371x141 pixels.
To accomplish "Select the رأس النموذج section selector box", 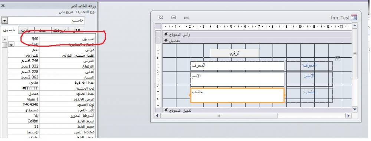I will (158, 34).
